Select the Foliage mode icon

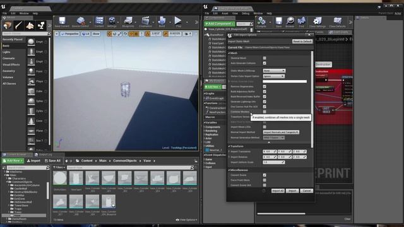(41, 25)
